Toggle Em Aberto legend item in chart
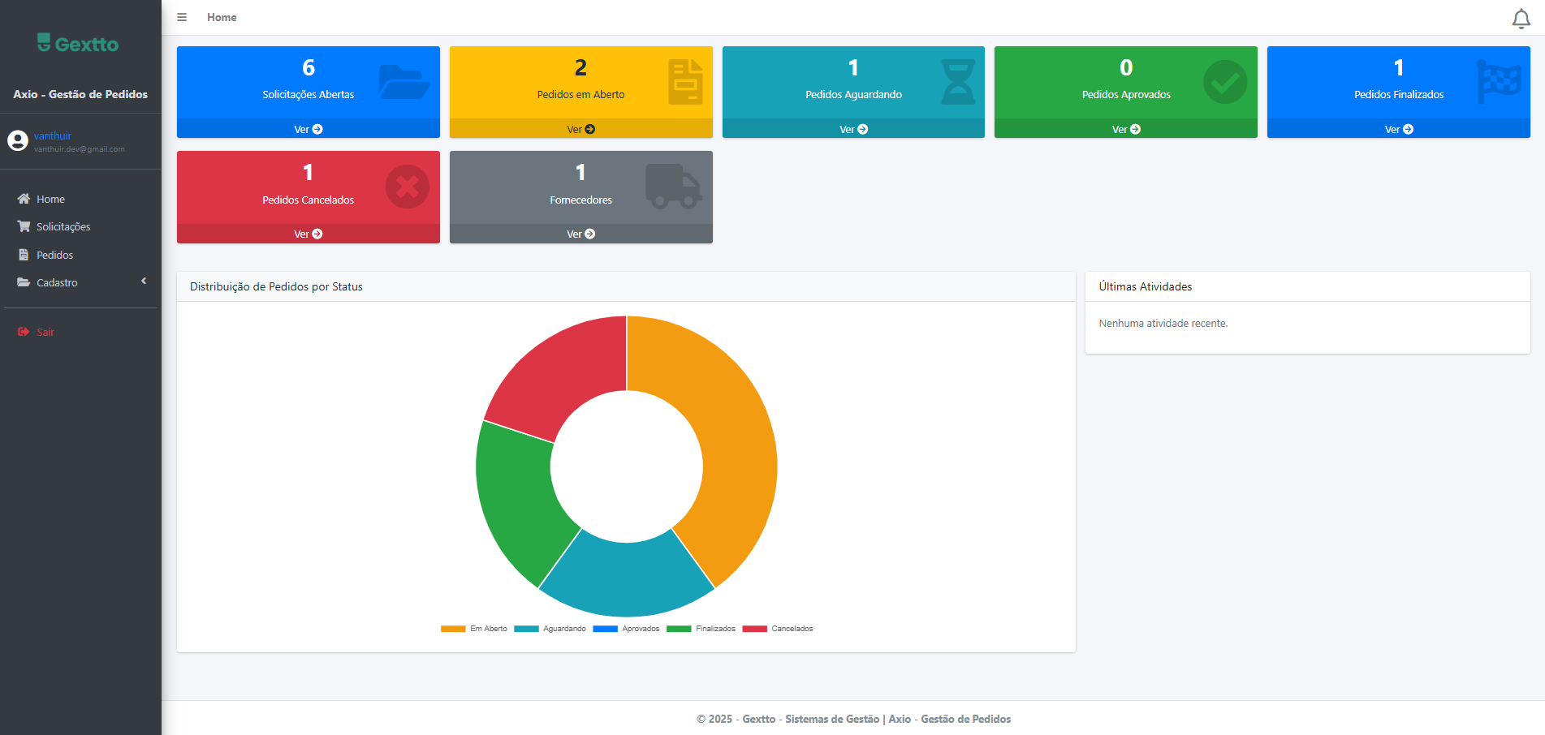This screenshot has width=1545, height=735. (474, 629)
